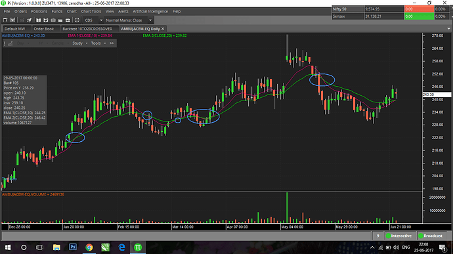Screen dimensions: 453x254
Task: Open the Normal Market Close dropdown arrow
Action: [x=150, y=20]
